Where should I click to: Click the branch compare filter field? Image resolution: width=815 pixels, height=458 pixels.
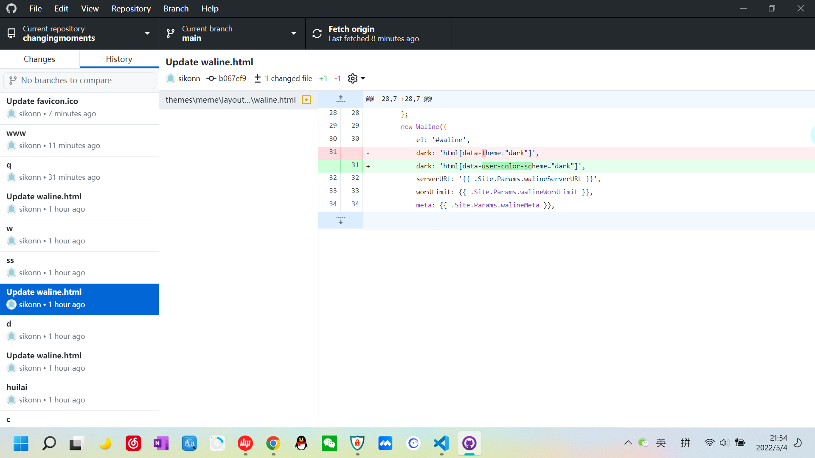pyautogui.click(x=79, y=80)
